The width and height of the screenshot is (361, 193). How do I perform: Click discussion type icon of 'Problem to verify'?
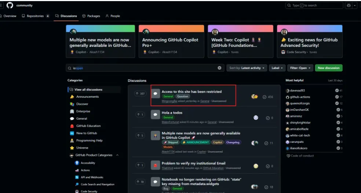[156, 165]
